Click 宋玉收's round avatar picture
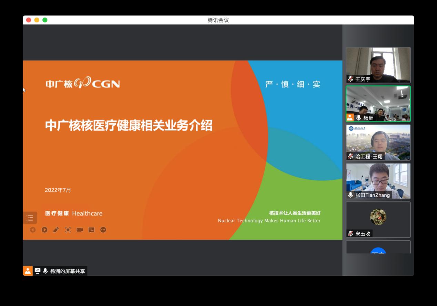The image size is (437, 306). click(378, 217)
